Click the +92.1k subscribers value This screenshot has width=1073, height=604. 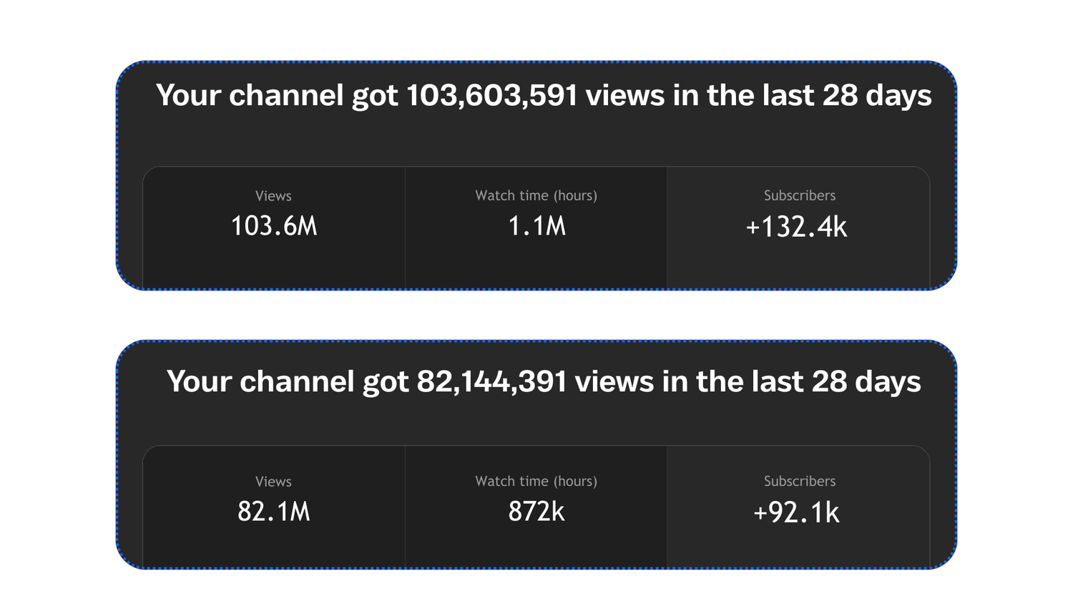tap(796, 512)
